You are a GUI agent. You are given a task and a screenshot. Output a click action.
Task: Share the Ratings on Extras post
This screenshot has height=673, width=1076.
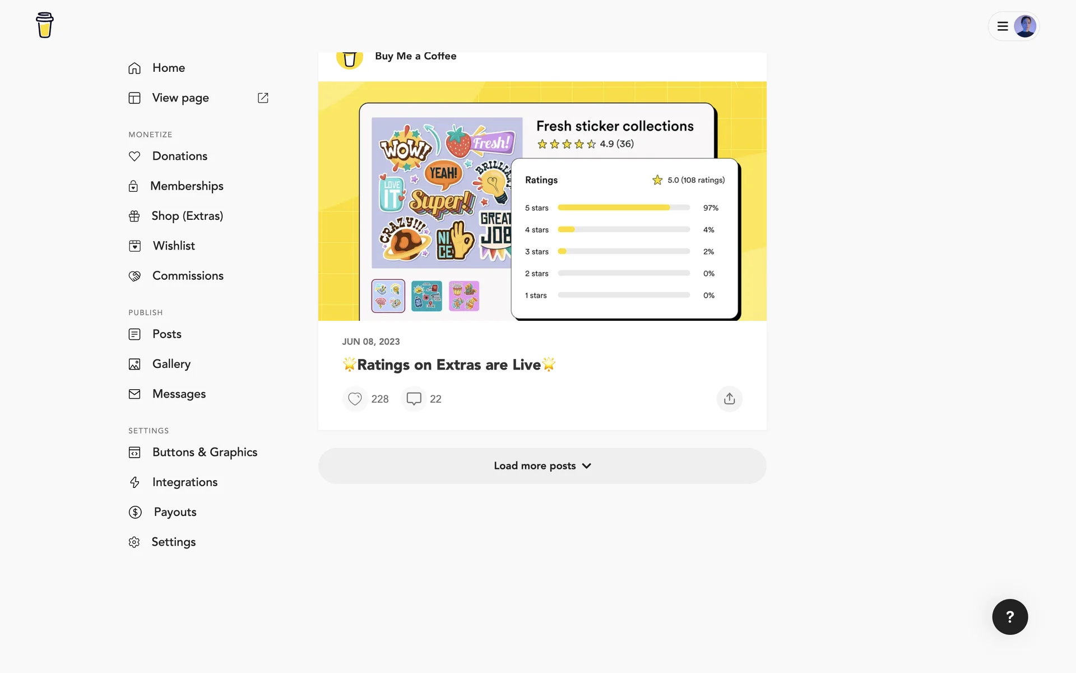tap(729, 399)
